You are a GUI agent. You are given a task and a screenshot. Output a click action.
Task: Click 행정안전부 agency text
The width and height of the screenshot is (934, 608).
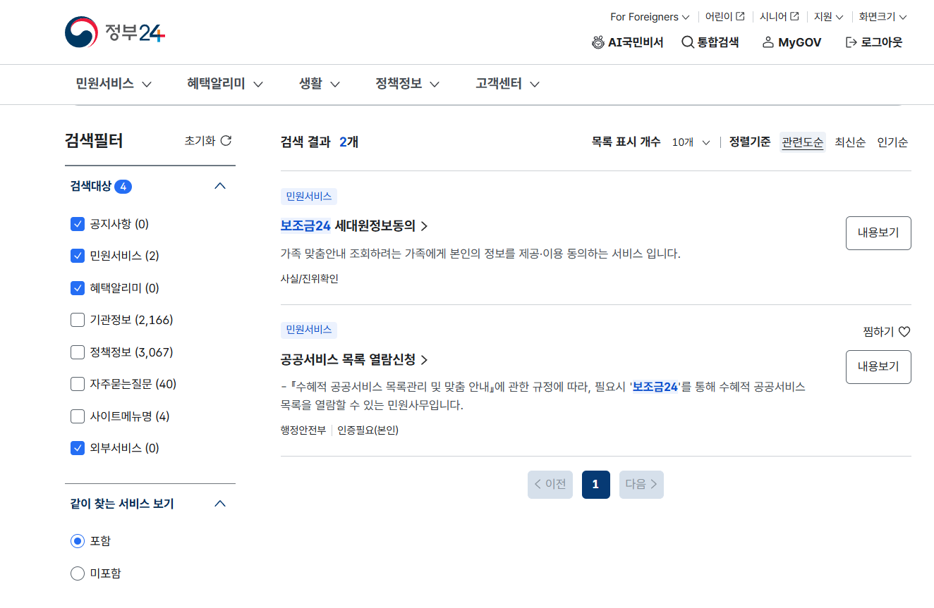point(303,430)
